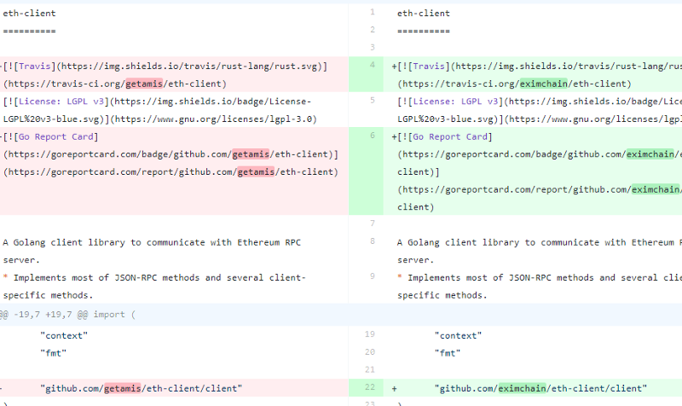Click the "==========" underline on line 2
682x406 pixels.
point(424,31)
